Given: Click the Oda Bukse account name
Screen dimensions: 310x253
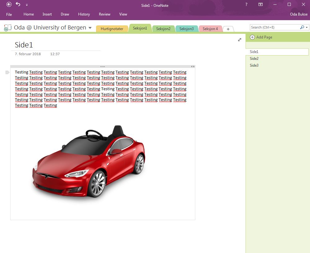Looking at the screenshot, I should click(299, 14).
